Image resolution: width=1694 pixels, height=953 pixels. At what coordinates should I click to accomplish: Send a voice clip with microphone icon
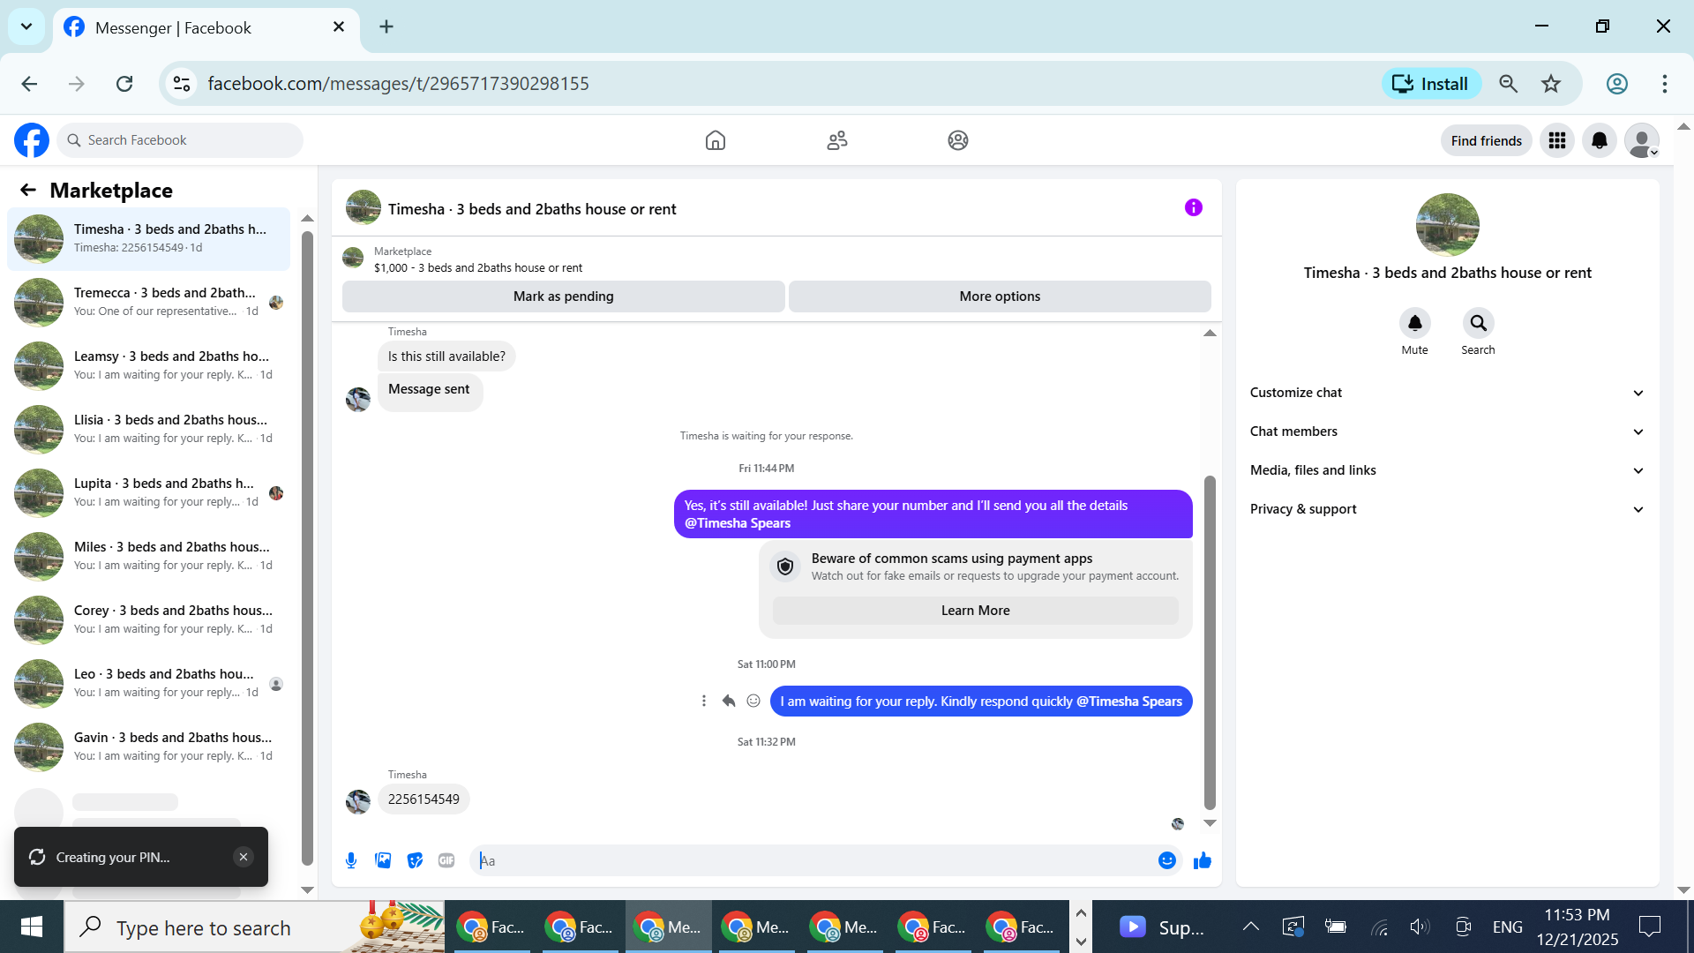click(x=351, y=860)
